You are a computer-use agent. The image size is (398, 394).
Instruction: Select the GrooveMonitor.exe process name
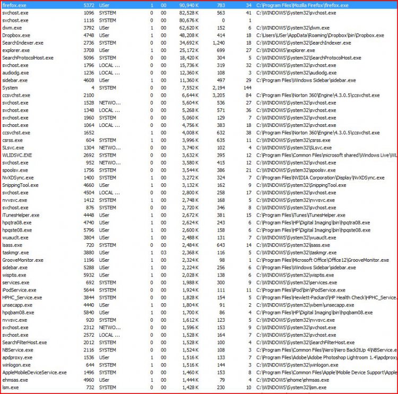(x=23, y=260)
